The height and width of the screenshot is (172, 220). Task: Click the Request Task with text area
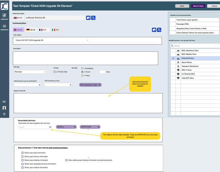[x=88, y=103]
